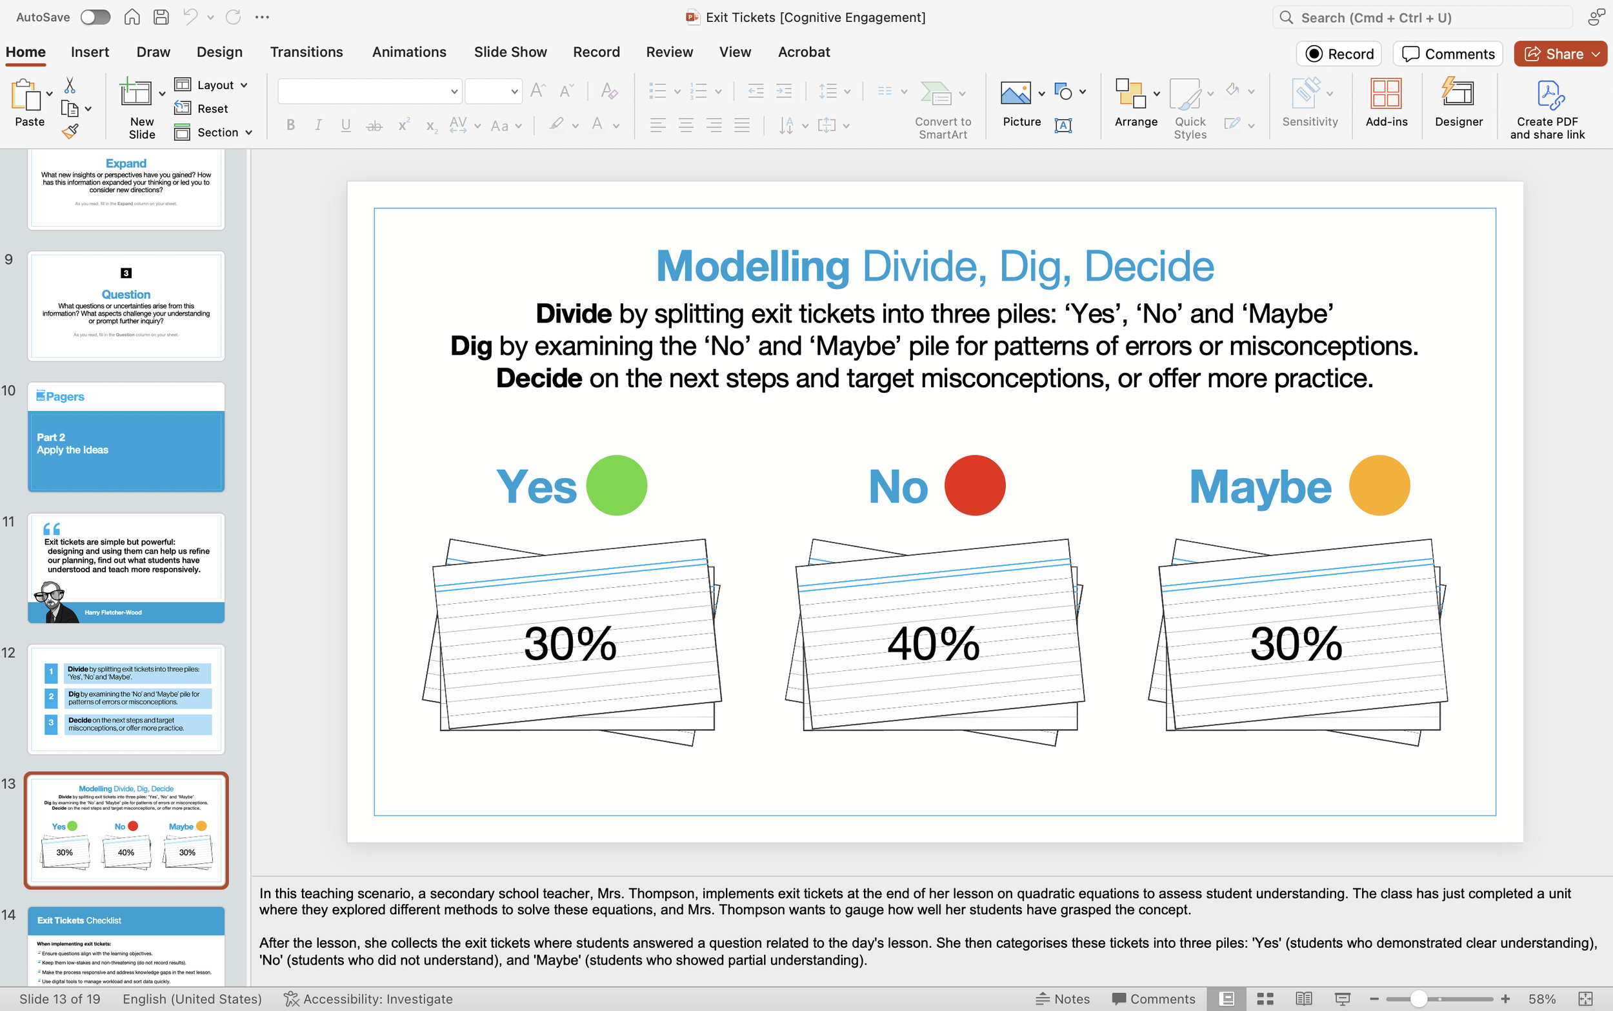Open Reading View from status bar

(1303, 998)
